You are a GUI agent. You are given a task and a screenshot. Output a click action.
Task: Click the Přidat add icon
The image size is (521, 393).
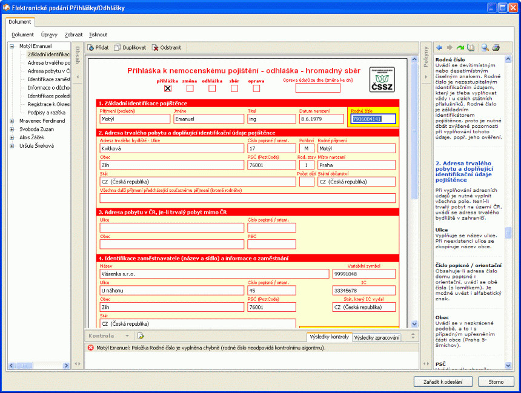click(x=90, y=47)
